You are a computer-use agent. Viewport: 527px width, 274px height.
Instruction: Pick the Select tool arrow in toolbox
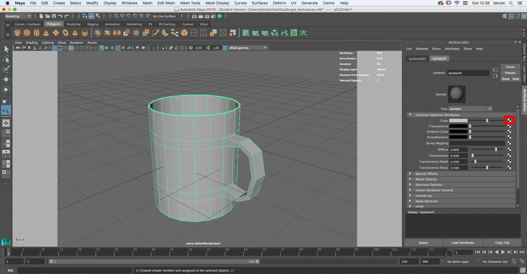coord(6,49)
